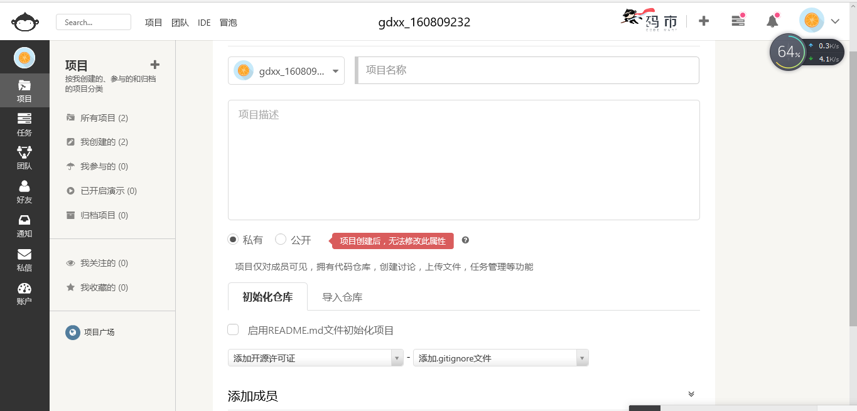Open 我创建的 (2) list
The height and width of the screenshot is (411, 857).
click(x=97, y=142)
